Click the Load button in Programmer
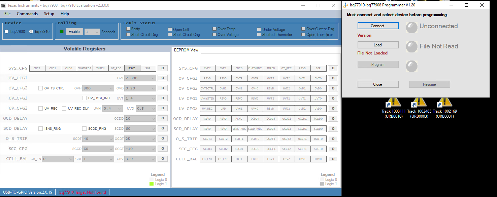The width and height of the screenshot is (497, 197). [x=378, y=45]
